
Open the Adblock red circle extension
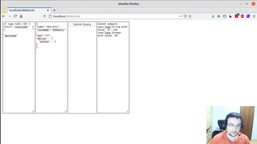coord(243,16)
